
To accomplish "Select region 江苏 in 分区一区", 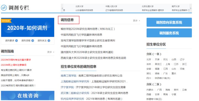I will pyautogui.click(x=176, y=64).
